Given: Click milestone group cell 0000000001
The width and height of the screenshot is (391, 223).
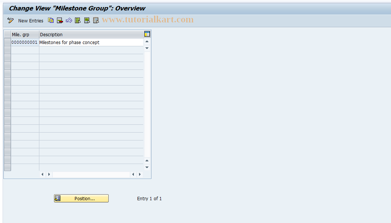Looking at the screenshot, I should click(25, 42).
